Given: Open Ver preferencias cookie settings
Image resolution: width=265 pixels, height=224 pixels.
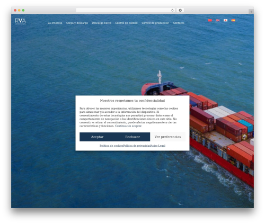Looking at the screenshot, I should pyautogui.click(x=167, y=137).
